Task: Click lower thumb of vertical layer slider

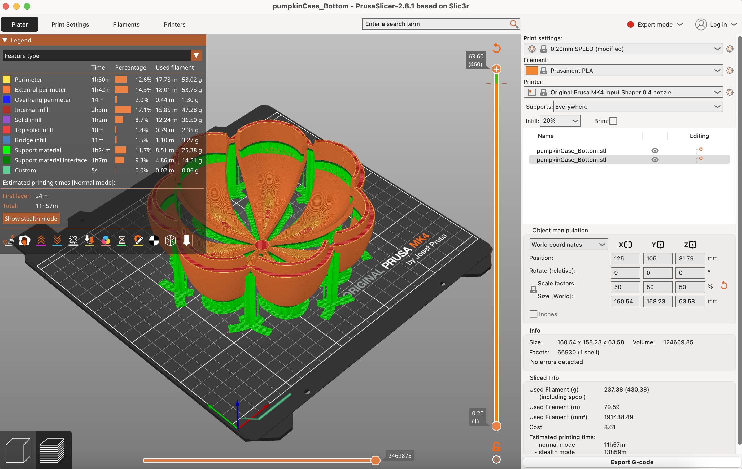Action: coord(496,426)
